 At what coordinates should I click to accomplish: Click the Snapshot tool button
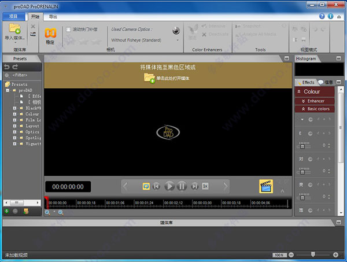point(248,26)
